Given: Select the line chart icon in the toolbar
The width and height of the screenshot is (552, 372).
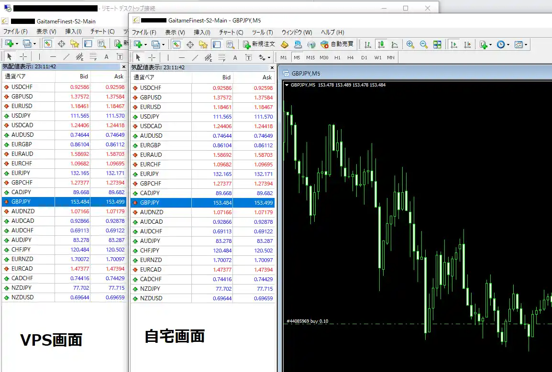Looking at the screenshot, I should (x=395, y=44).
